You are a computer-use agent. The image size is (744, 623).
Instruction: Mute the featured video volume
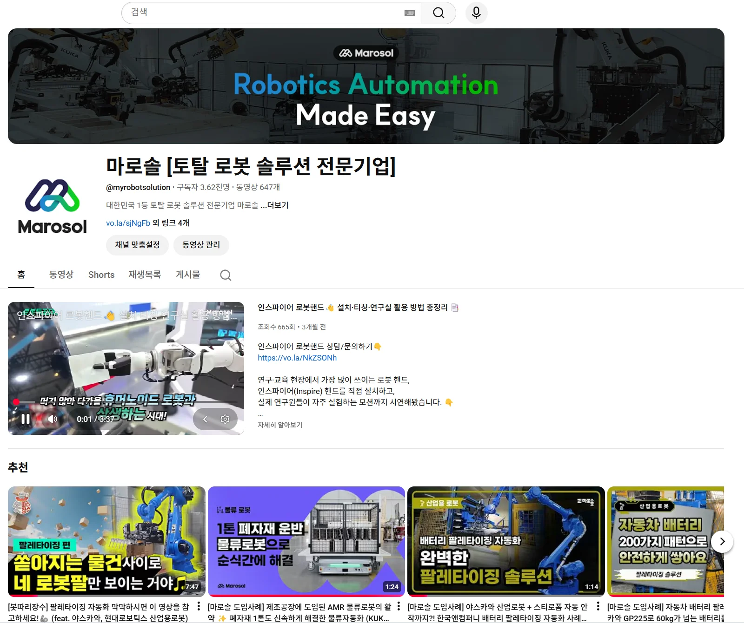point(53,419)
